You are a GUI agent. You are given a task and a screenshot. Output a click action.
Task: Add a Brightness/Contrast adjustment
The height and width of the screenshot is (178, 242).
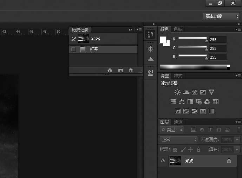(177, 92)
